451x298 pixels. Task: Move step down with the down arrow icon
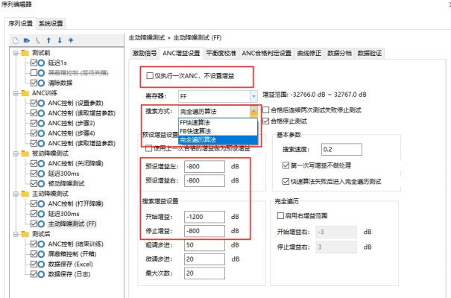click(x=60, y=40)
